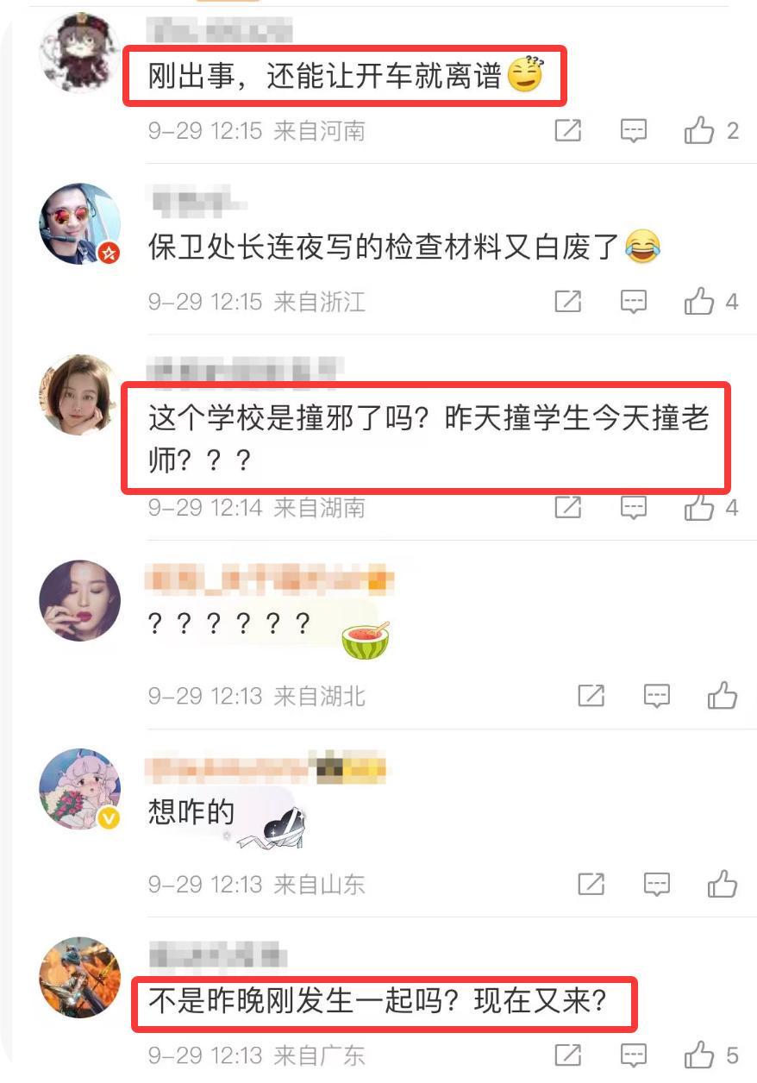Screen dimensions: 757x1083
Task: Open the blurred username above 刚出事 comment
Action: 220,31
